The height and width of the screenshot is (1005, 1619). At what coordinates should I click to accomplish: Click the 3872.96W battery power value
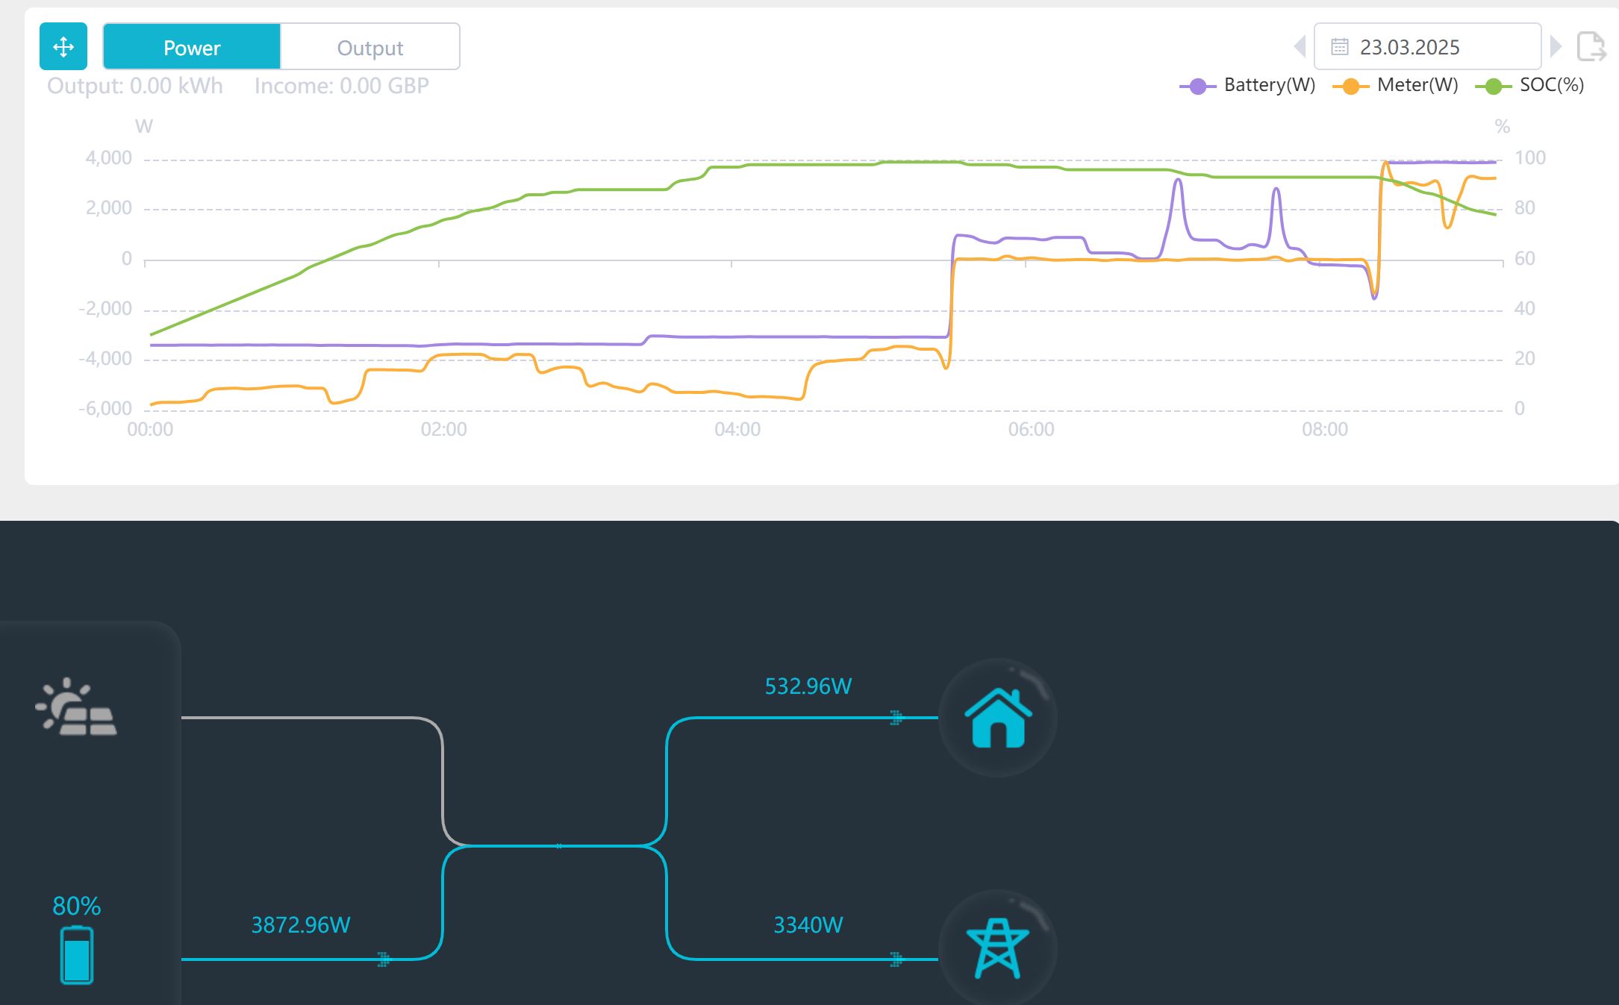(x=301, y=925)
